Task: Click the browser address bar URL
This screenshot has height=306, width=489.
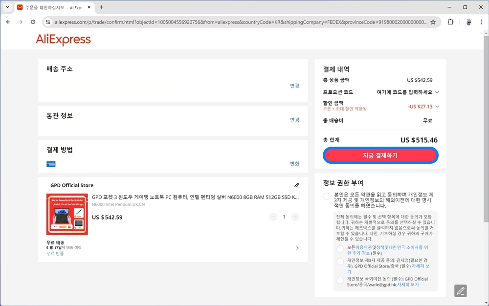Action: [241, 22]
